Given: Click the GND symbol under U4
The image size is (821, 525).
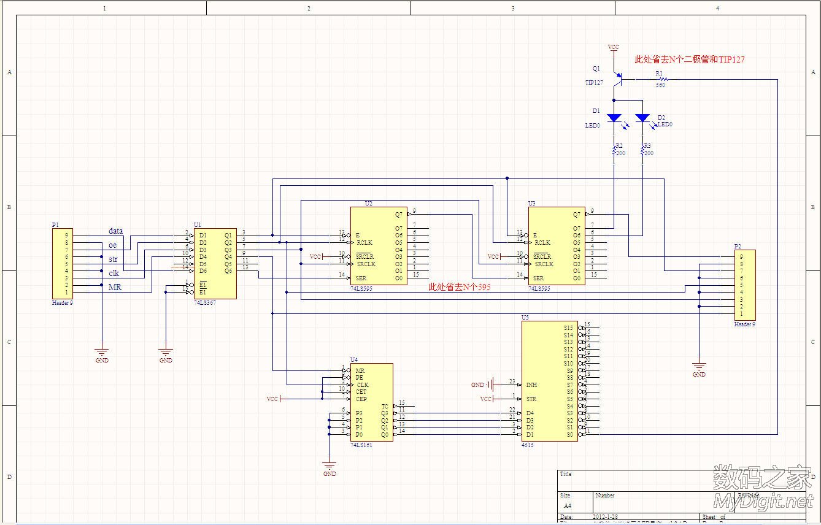Looking at the screenshot, I should pyautogui.click(x=330, y=469).
